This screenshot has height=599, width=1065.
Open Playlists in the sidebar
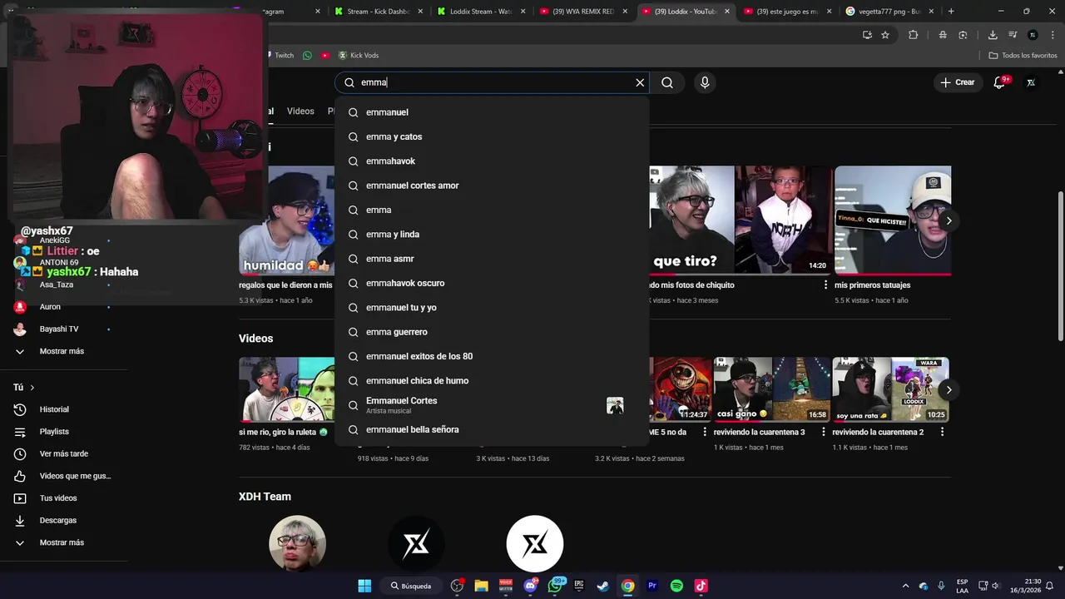[63, 432]
